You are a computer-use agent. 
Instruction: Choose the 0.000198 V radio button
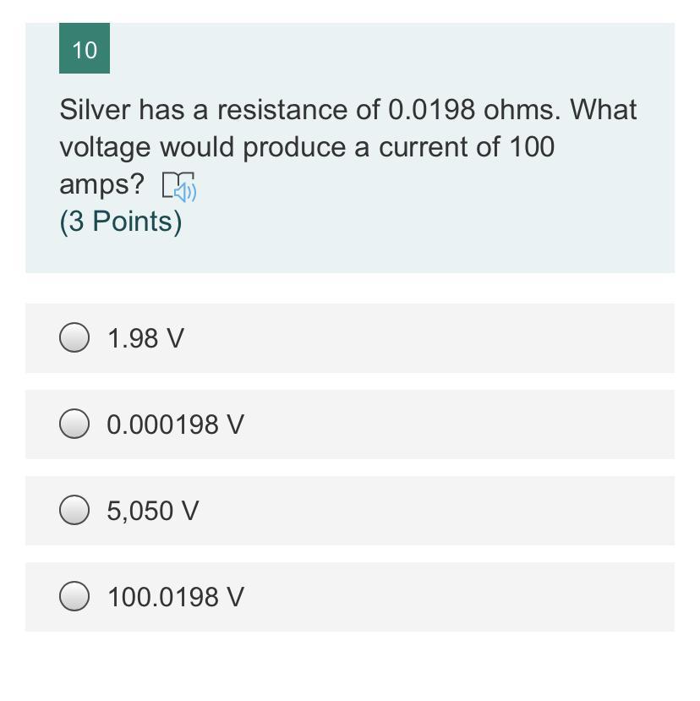(x=74, y=424)
